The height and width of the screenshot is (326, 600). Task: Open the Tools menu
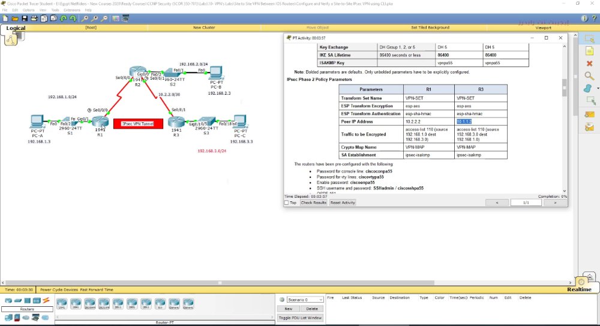(x=55, y=10)
